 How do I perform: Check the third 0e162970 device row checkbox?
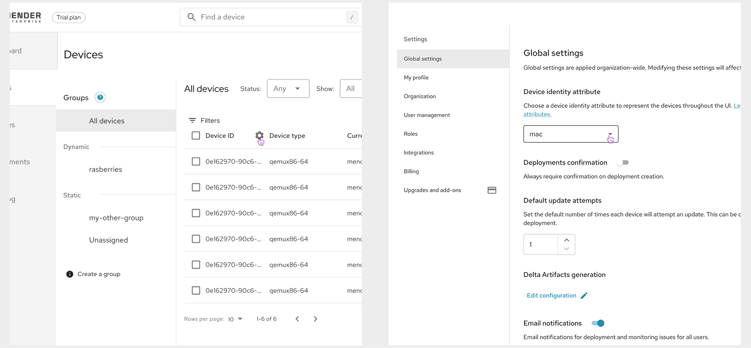coord(196,213)
